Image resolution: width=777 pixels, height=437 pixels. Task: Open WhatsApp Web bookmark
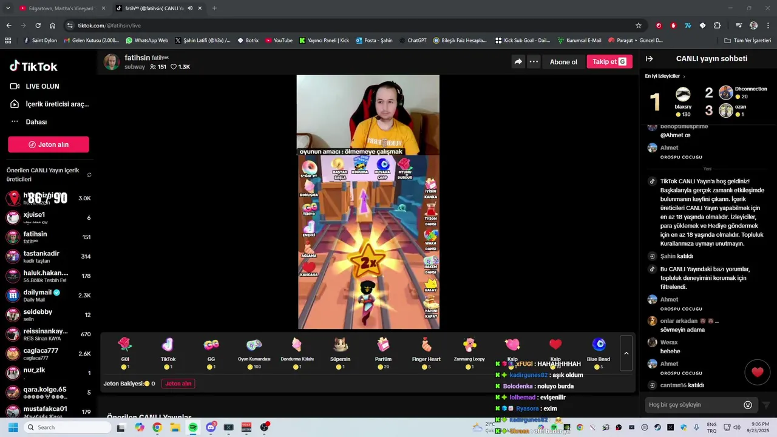point(147,41)
